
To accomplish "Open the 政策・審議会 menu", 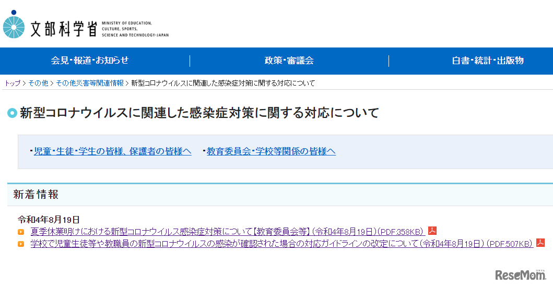I will coord(289,61).
